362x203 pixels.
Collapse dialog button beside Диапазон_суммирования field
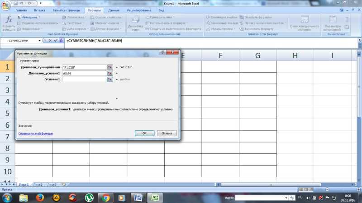(110, 67)
